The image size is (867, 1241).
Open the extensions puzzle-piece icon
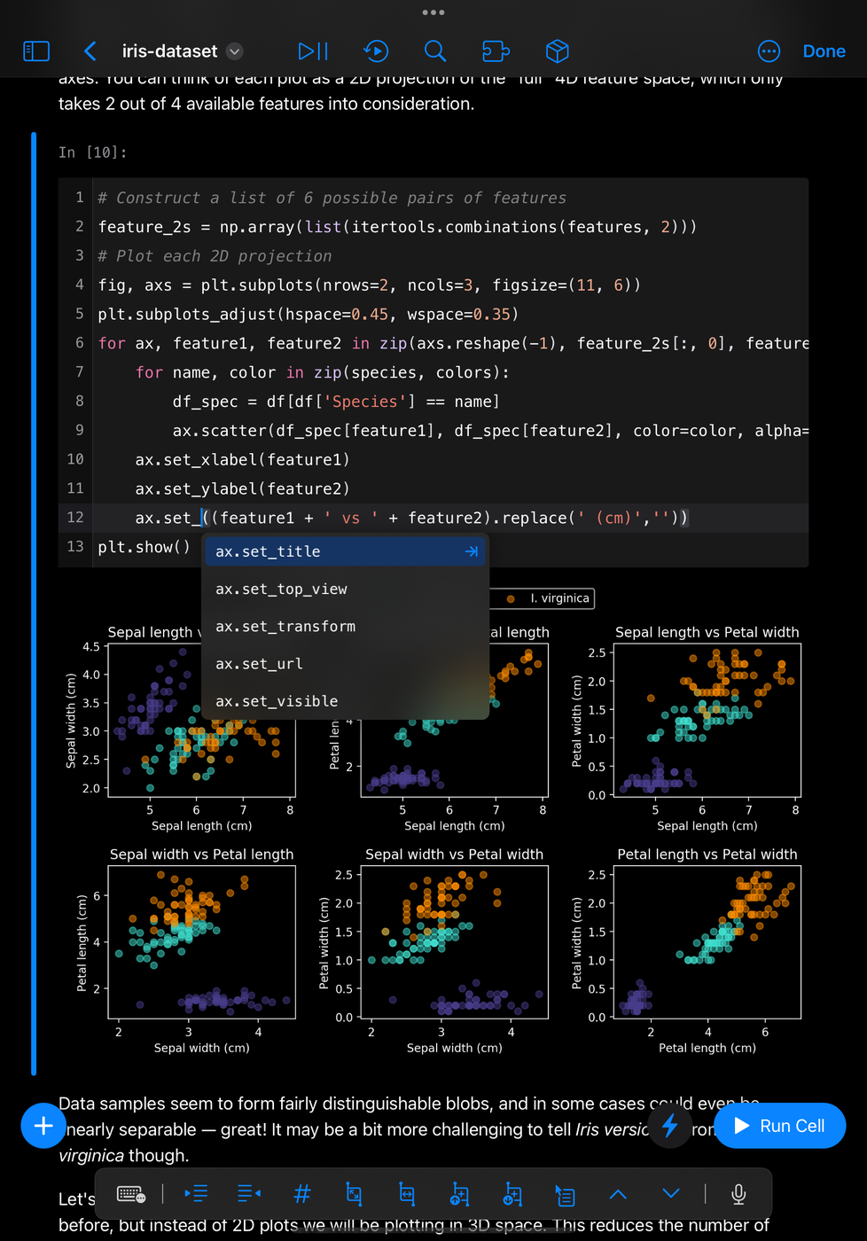[x=496, y=51]
